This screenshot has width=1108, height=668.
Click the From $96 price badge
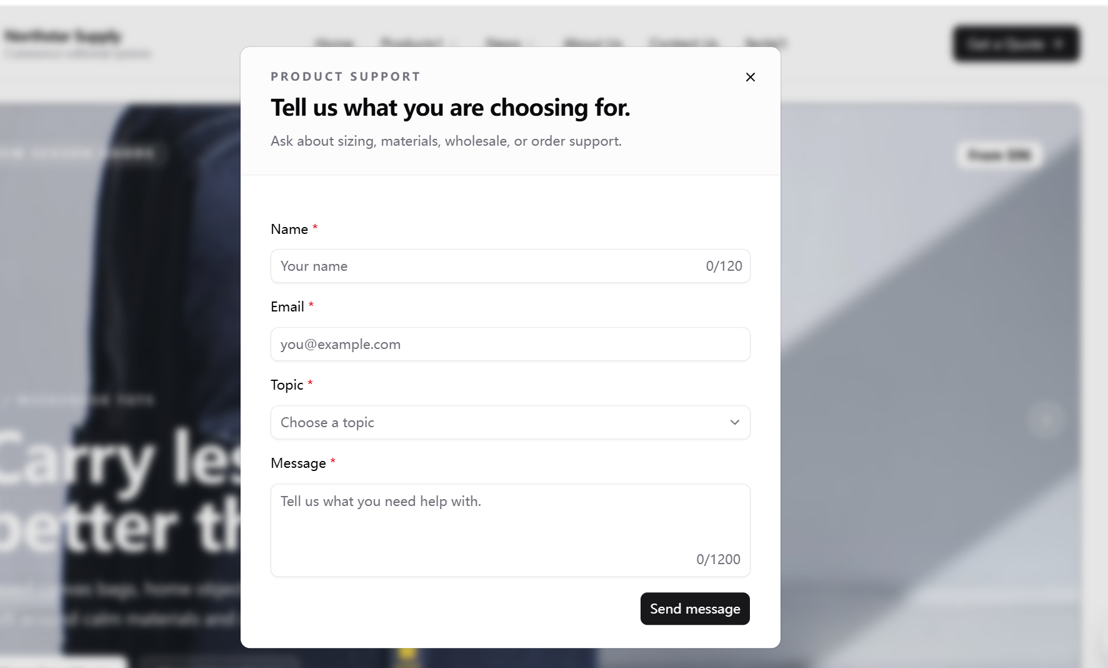pos(999,154)
